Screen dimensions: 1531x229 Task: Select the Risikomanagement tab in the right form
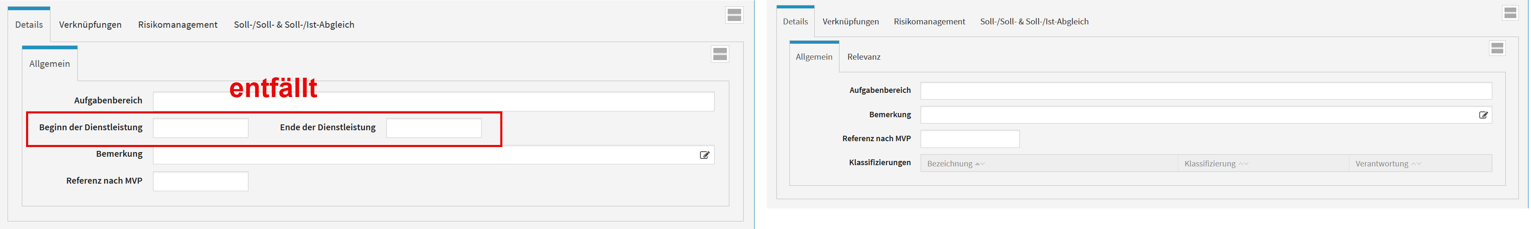coord(929,22)
